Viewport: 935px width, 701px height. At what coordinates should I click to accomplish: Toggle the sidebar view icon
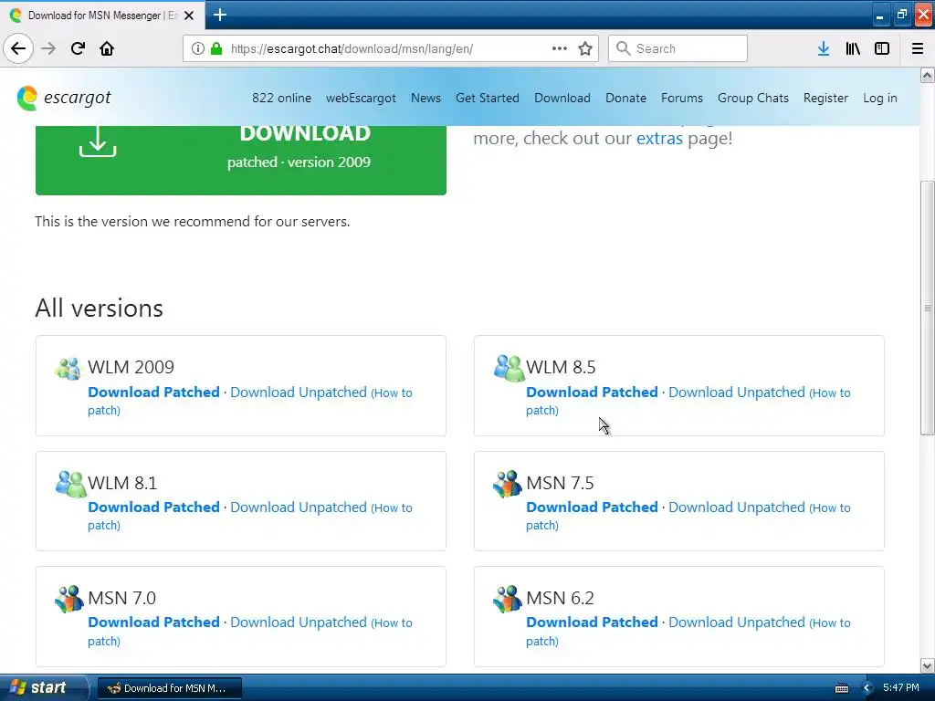tap(882, 48)
